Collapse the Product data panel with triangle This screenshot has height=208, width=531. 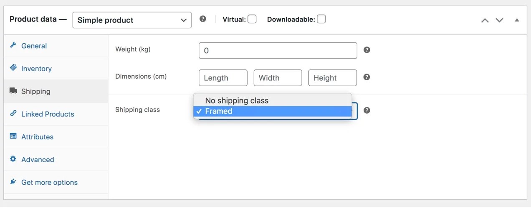pyautogui.click(x=517, y=20)
